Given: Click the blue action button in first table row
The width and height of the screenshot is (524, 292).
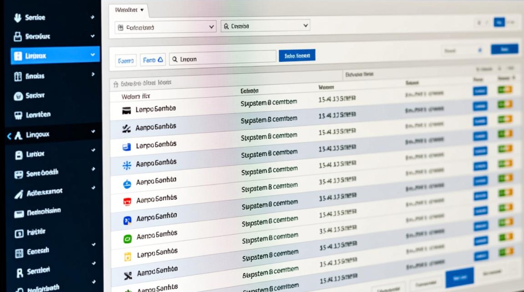Looking at the screenshot, I should 480,91.
